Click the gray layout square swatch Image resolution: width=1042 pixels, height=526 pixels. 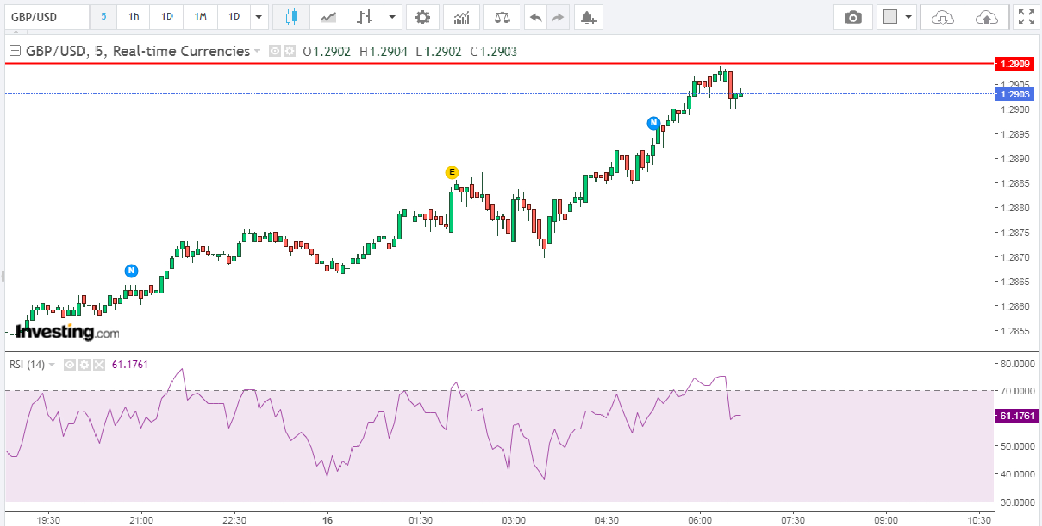point(890,17)
